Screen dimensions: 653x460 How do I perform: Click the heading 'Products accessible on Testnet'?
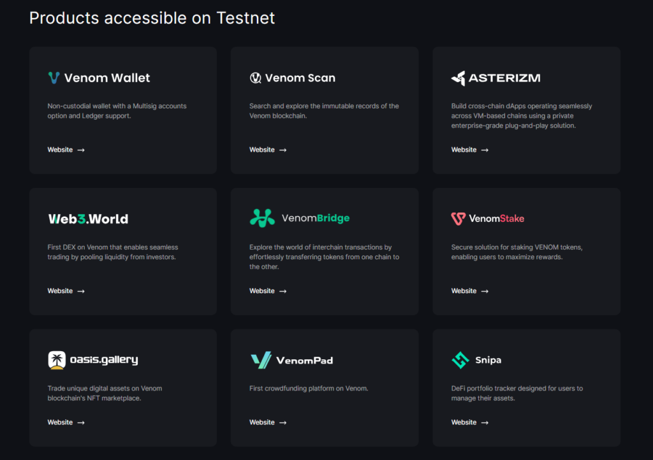coord(152,18)
